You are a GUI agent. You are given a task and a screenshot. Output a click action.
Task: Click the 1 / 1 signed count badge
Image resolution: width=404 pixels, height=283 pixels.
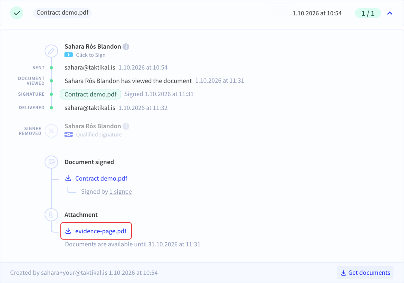[368, 13]
